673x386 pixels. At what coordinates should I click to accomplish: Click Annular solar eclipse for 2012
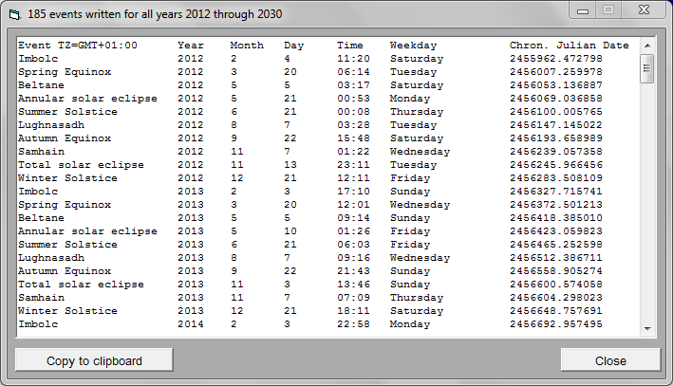pos(87,99)
